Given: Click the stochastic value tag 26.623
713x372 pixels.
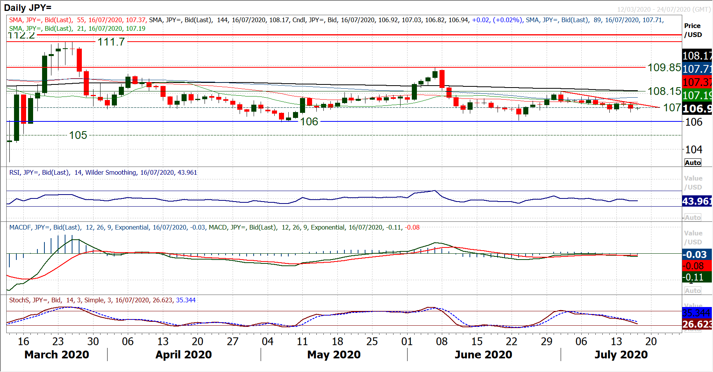Looking at the screenshot, I should pyautogui.click(x=697, y=324).
